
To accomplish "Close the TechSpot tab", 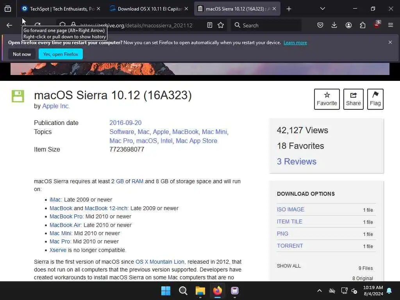I will tap(98, 9).
